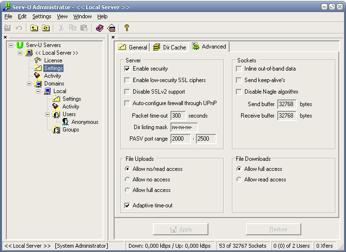Close the right settings pane with X
This screenshot has height=252, width=346.
coord(113,37)
